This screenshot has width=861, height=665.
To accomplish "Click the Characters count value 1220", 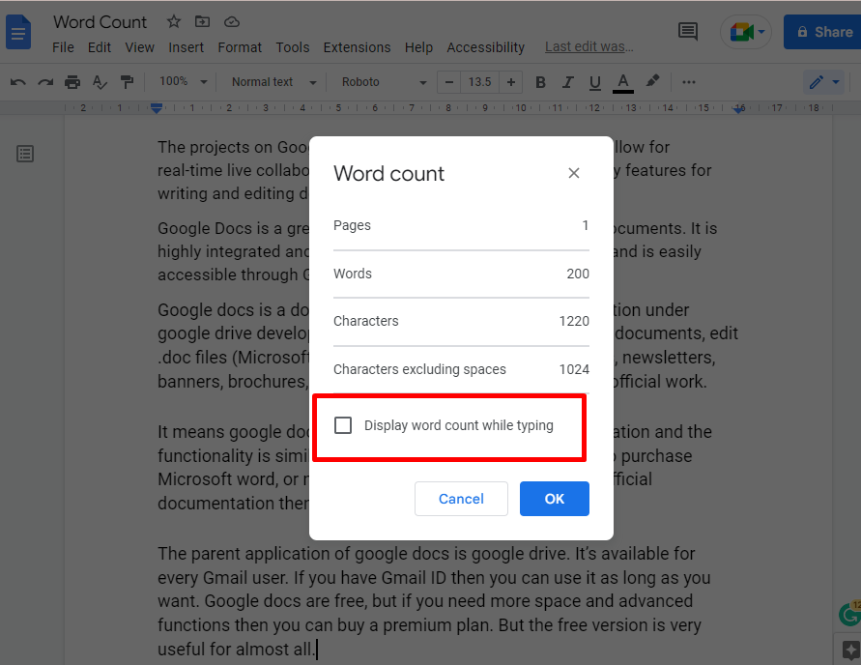I will tap(574, 321).
